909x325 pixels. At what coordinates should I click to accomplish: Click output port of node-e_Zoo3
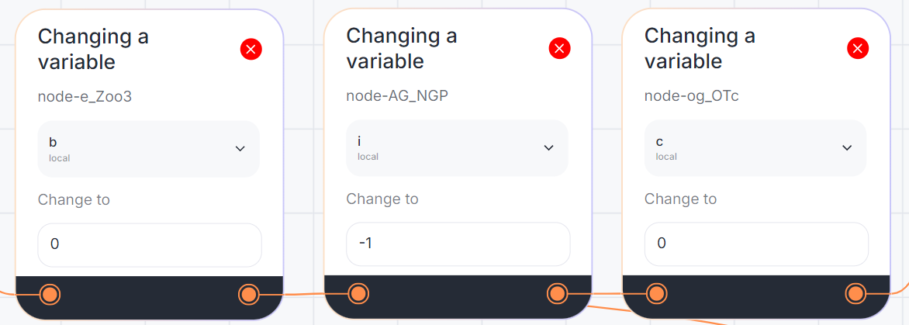pyautogui.click(x=248, y=294)
